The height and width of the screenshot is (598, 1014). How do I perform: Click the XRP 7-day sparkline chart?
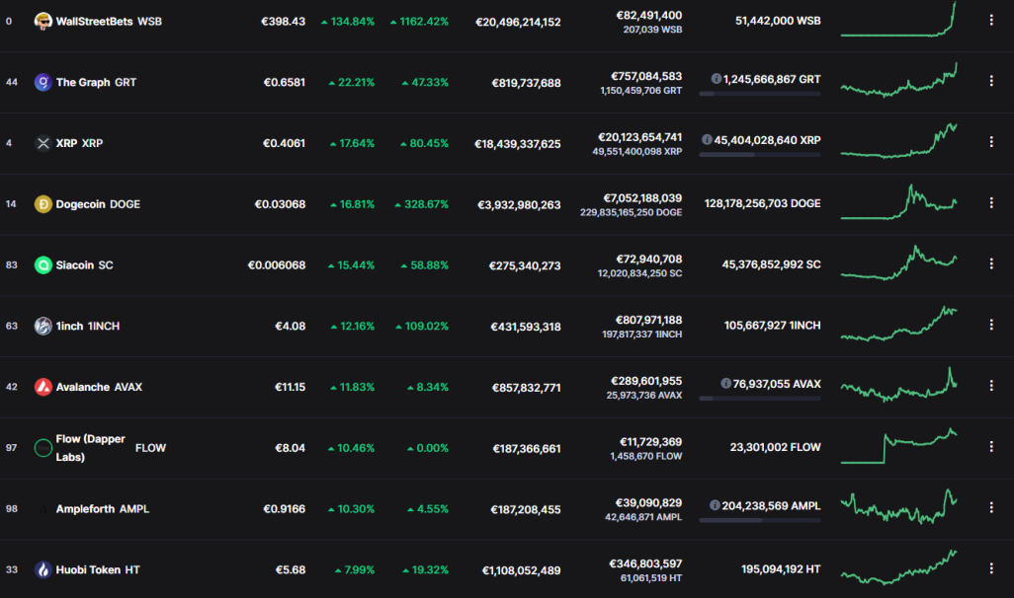click(898, 141)
